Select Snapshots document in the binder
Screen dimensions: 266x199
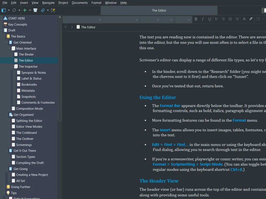[28, 97]
